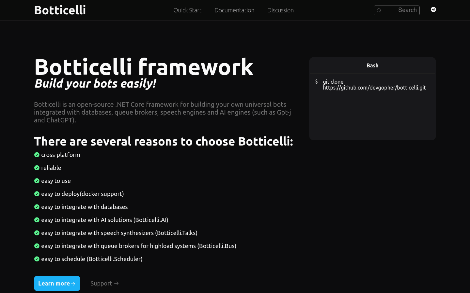This screenshot has height=293, width=470.
Task: Open the Telegram icon link in header
Action: (x=433, y=9)
